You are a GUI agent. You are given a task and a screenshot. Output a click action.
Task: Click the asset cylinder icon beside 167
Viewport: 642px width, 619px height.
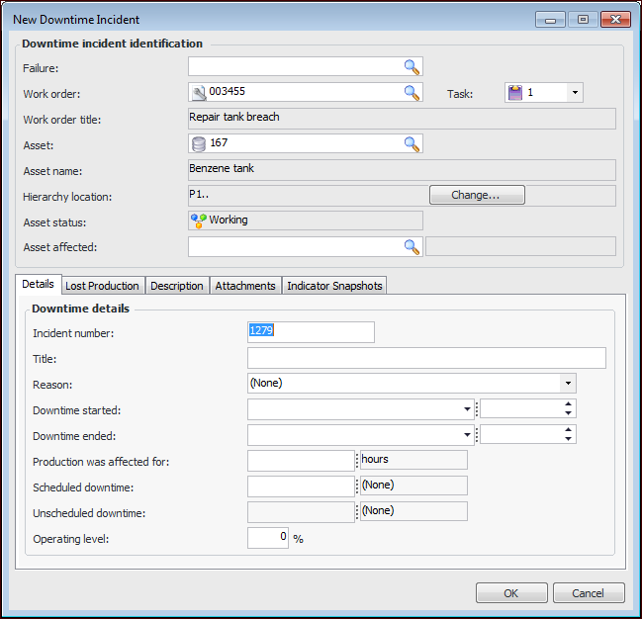pyautogui.click(x=199, y=144)
